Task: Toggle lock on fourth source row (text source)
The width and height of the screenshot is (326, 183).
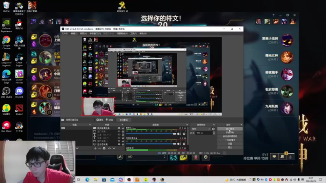Action: tap(123, 138)
